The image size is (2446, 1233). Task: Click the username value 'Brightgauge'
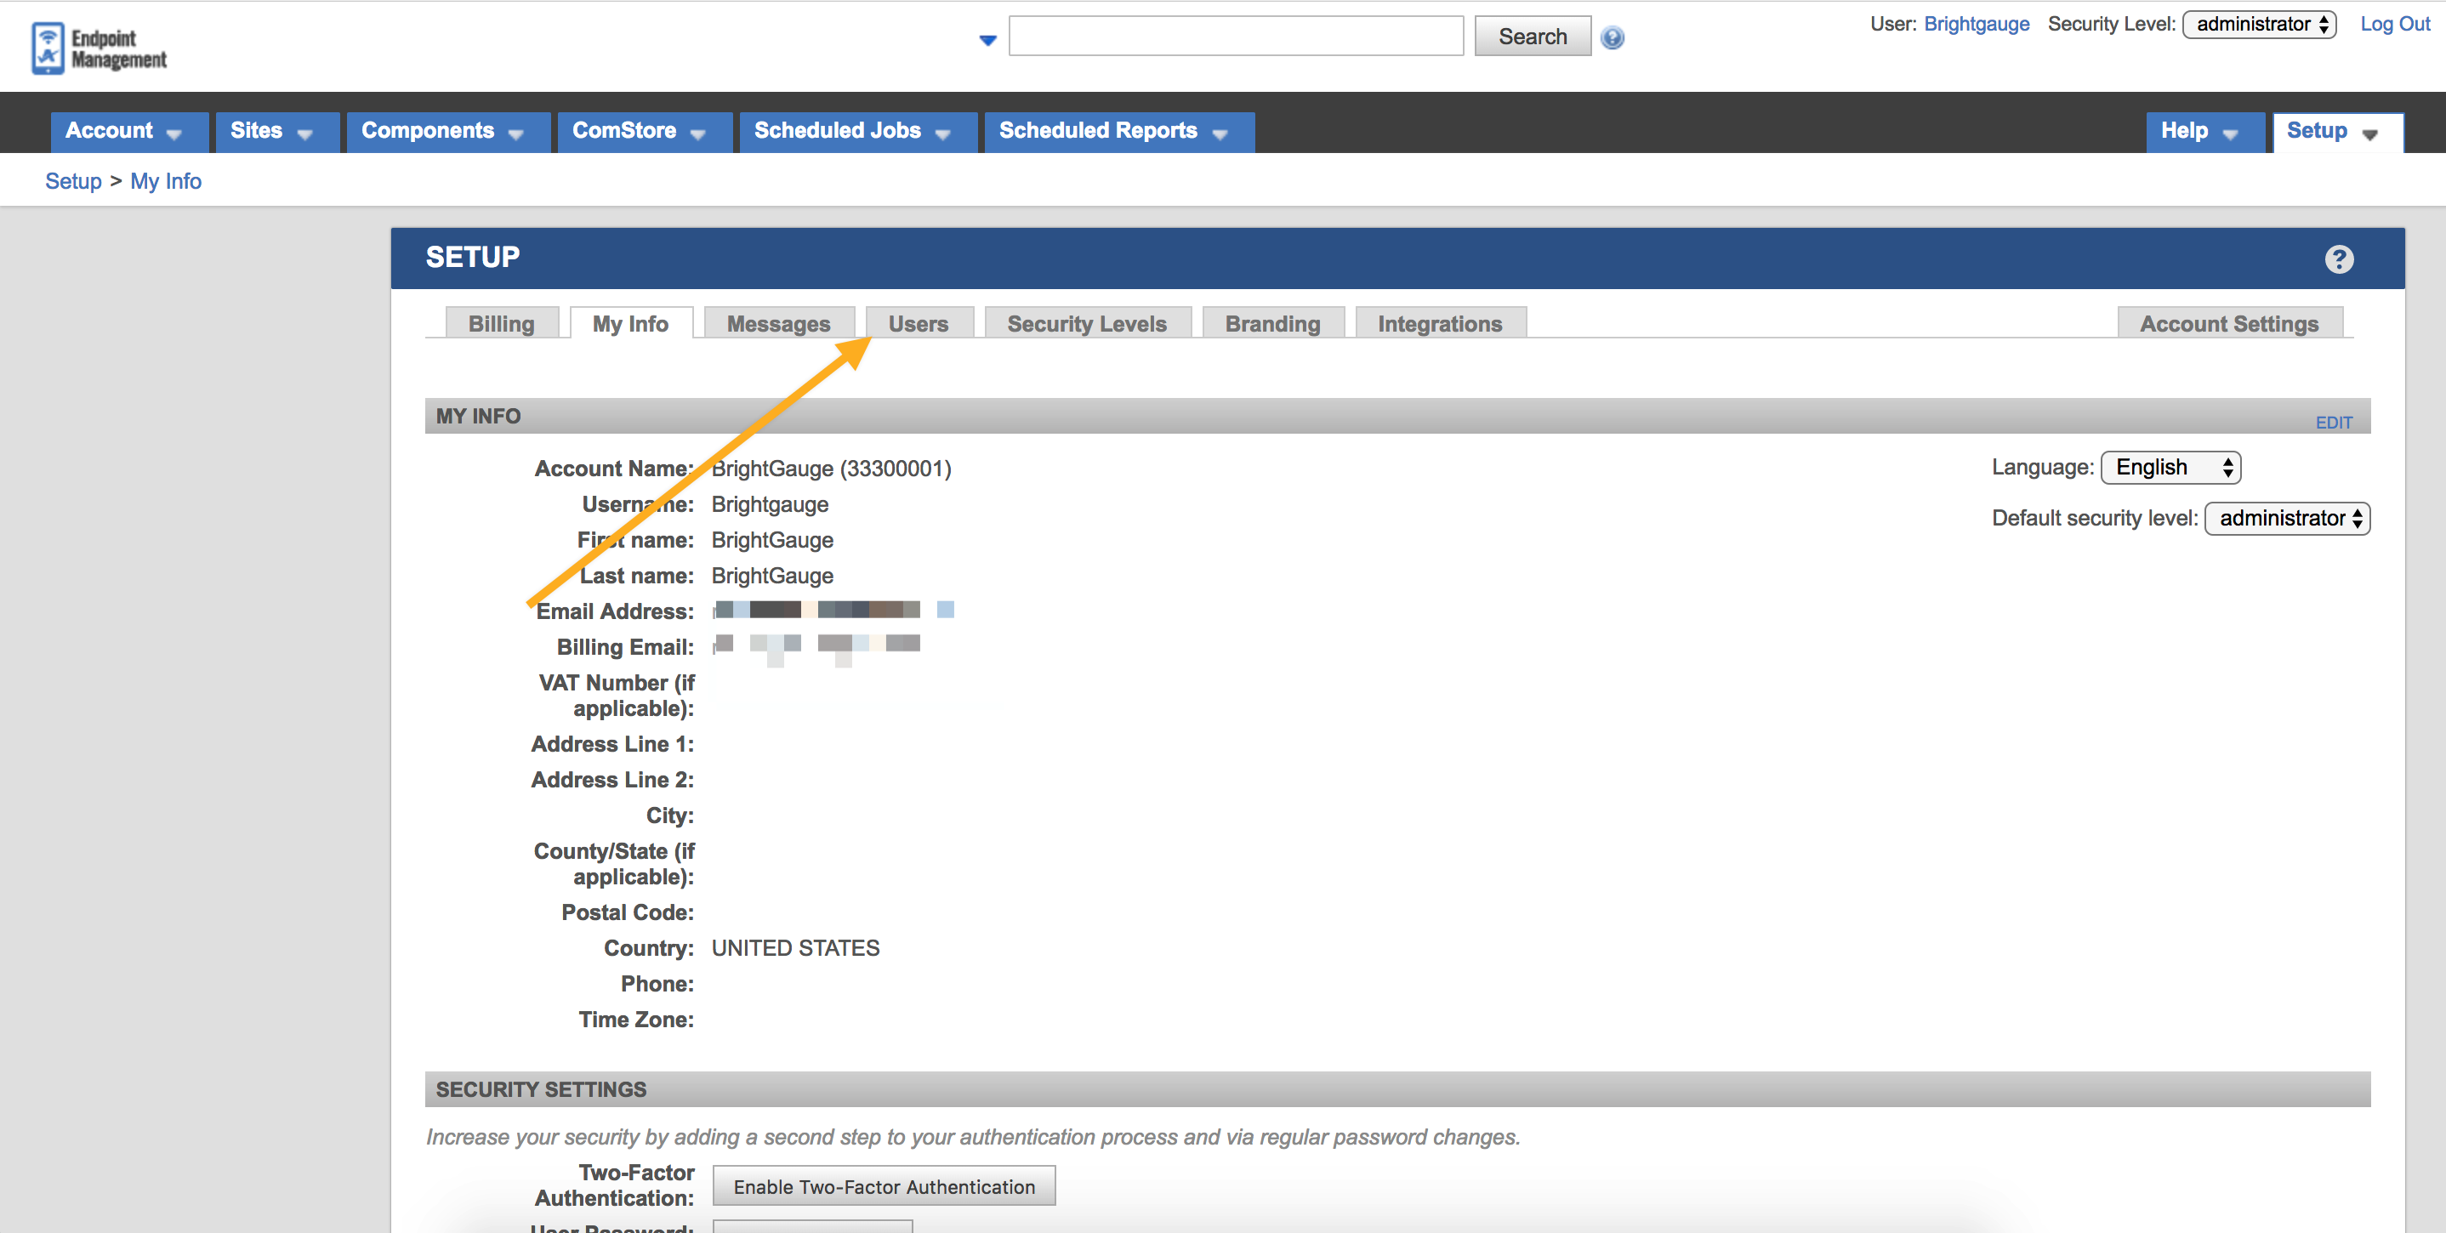[x=769, y=505]
